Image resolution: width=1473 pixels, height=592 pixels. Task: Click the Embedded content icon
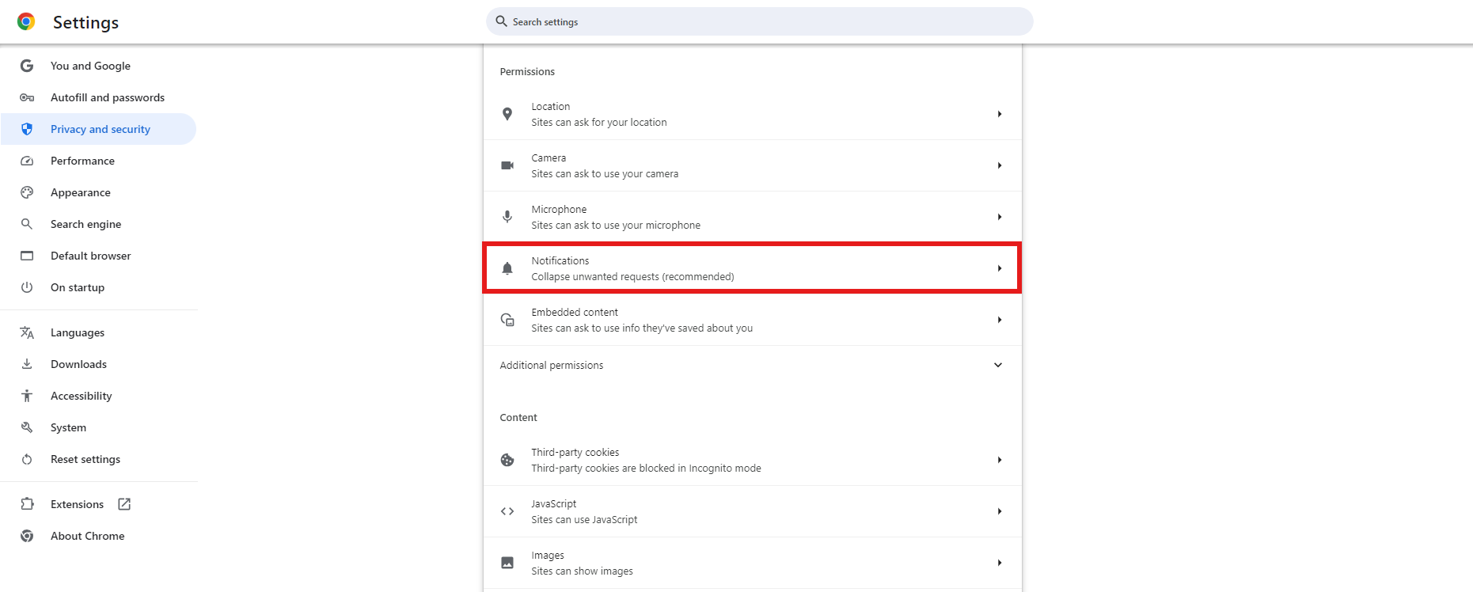[x=507, y=320]
